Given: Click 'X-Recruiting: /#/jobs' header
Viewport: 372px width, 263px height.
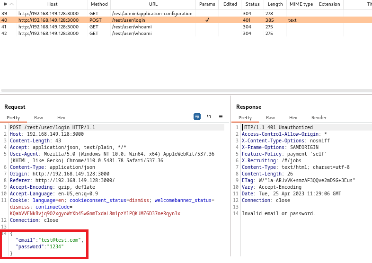Looking at the screenshot, I should coord(272,160).
